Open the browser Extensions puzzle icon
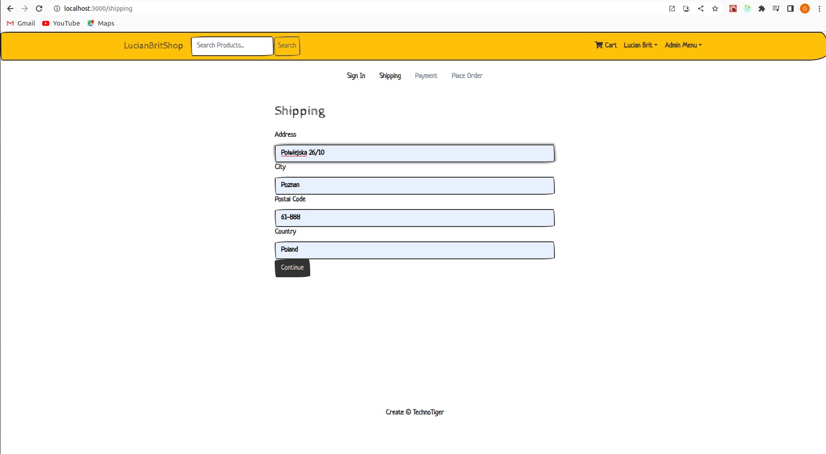Viewport: 826px width, 454px height. click(x=762, y=9)
